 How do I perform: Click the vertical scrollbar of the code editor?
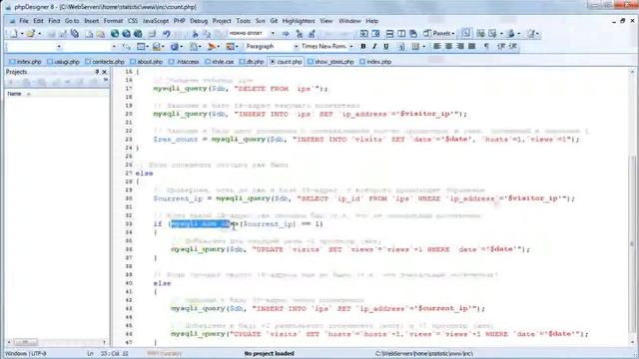pyautogui.click(x=632, y=207)
